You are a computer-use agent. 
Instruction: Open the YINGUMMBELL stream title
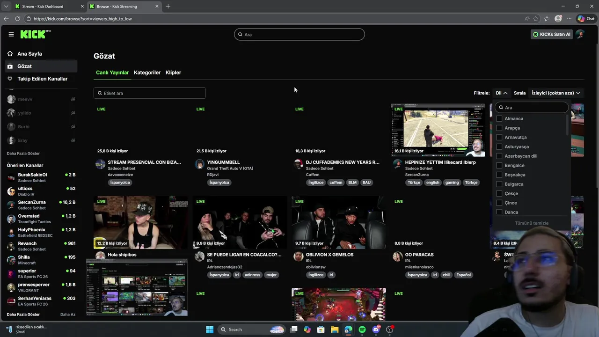[223, 162]
